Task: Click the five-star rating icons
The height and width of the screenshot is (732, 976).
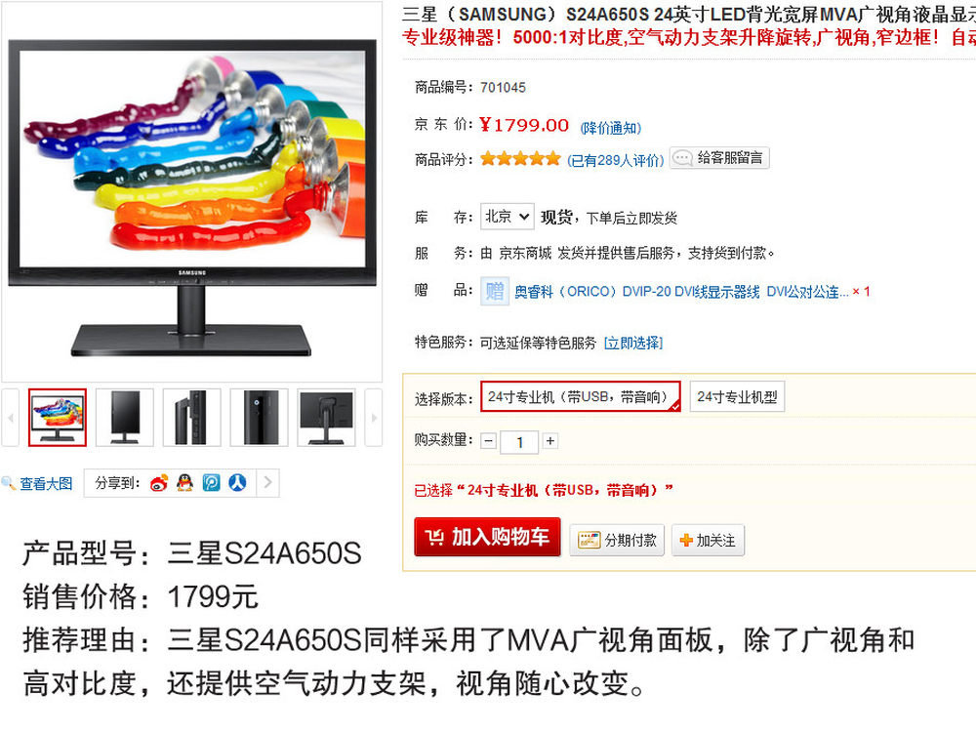Action: [x=520, y=159]
